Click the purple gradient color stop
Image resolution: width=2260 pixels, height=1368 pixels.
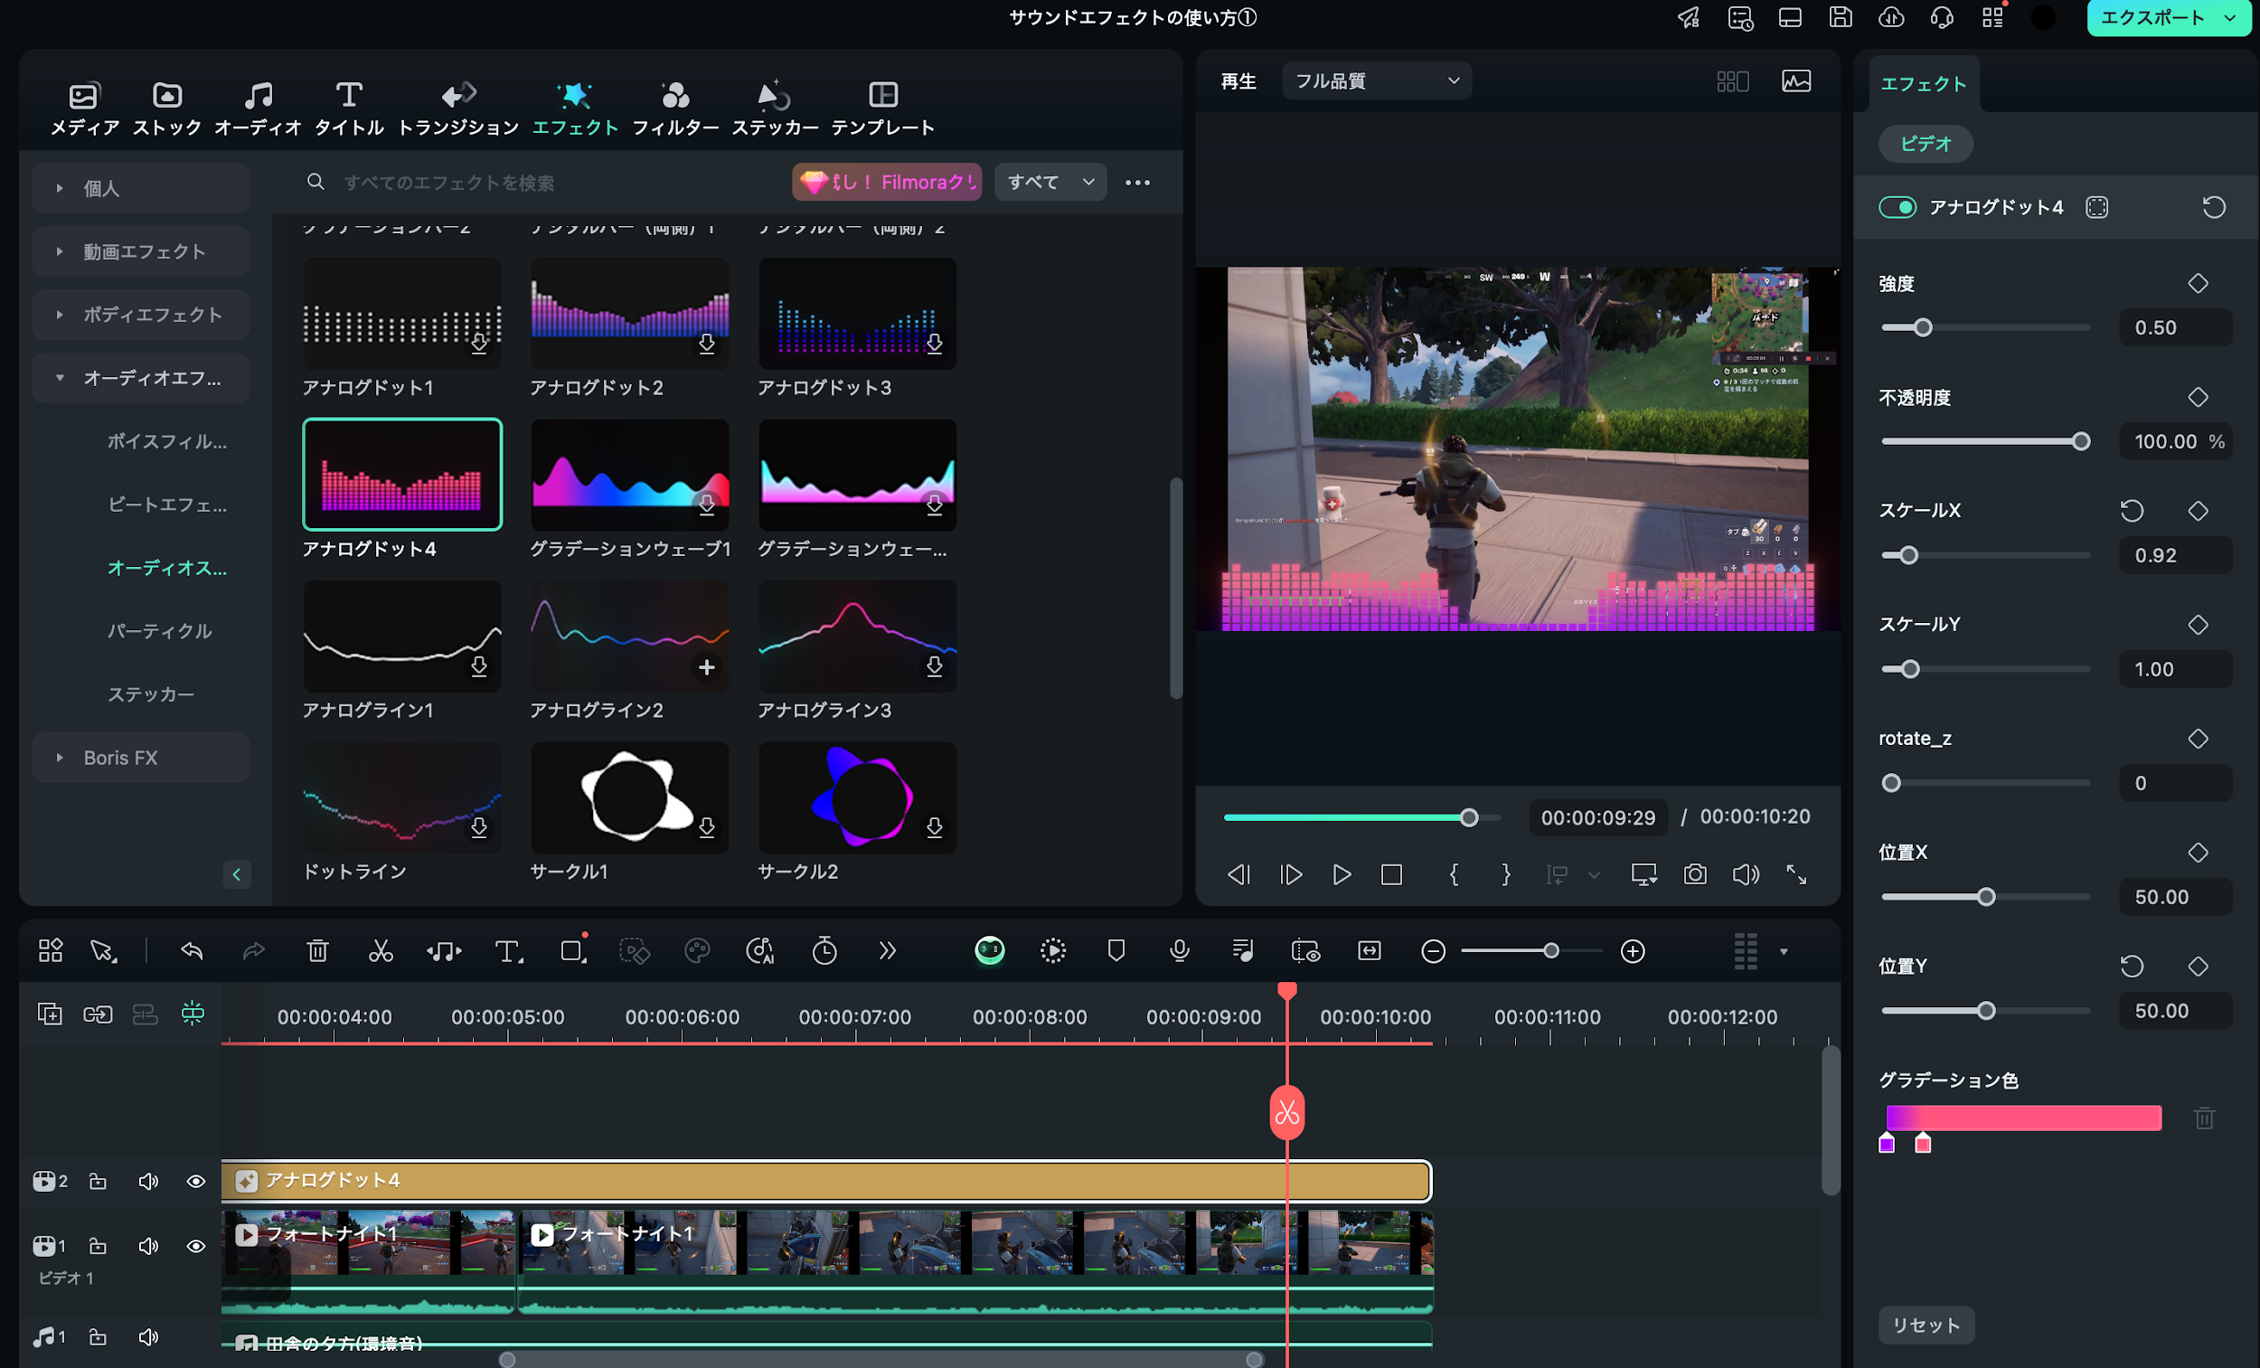pos(1887,1143)
